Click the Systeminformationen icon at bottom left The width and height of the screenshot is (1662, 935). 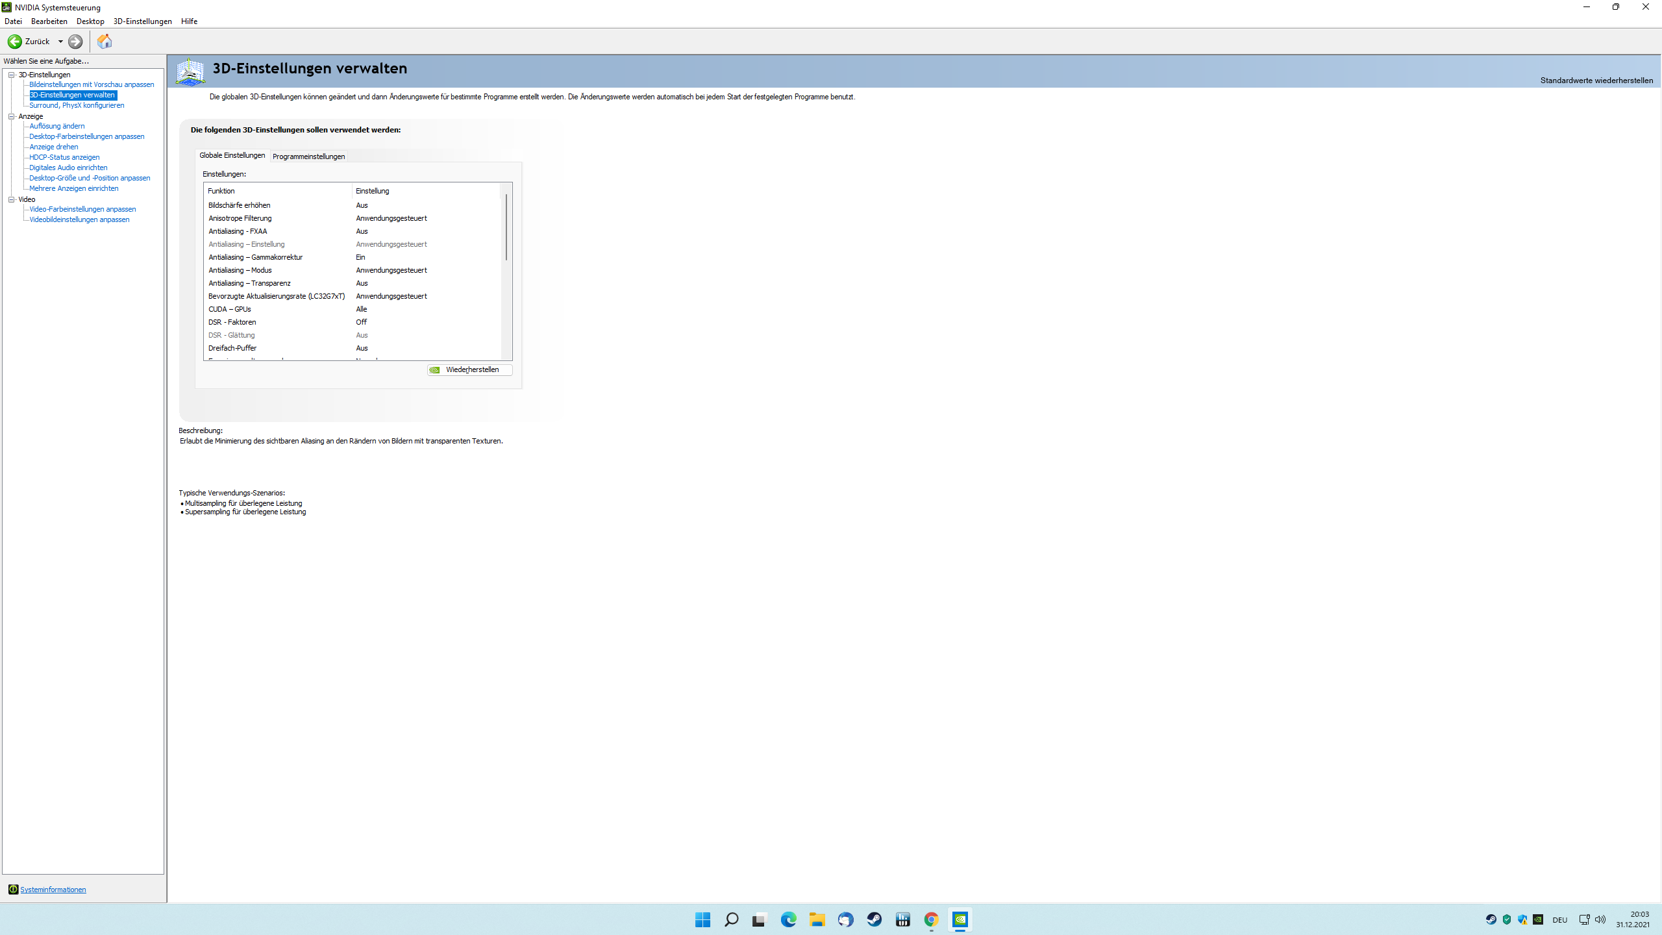tap(13, 890)
